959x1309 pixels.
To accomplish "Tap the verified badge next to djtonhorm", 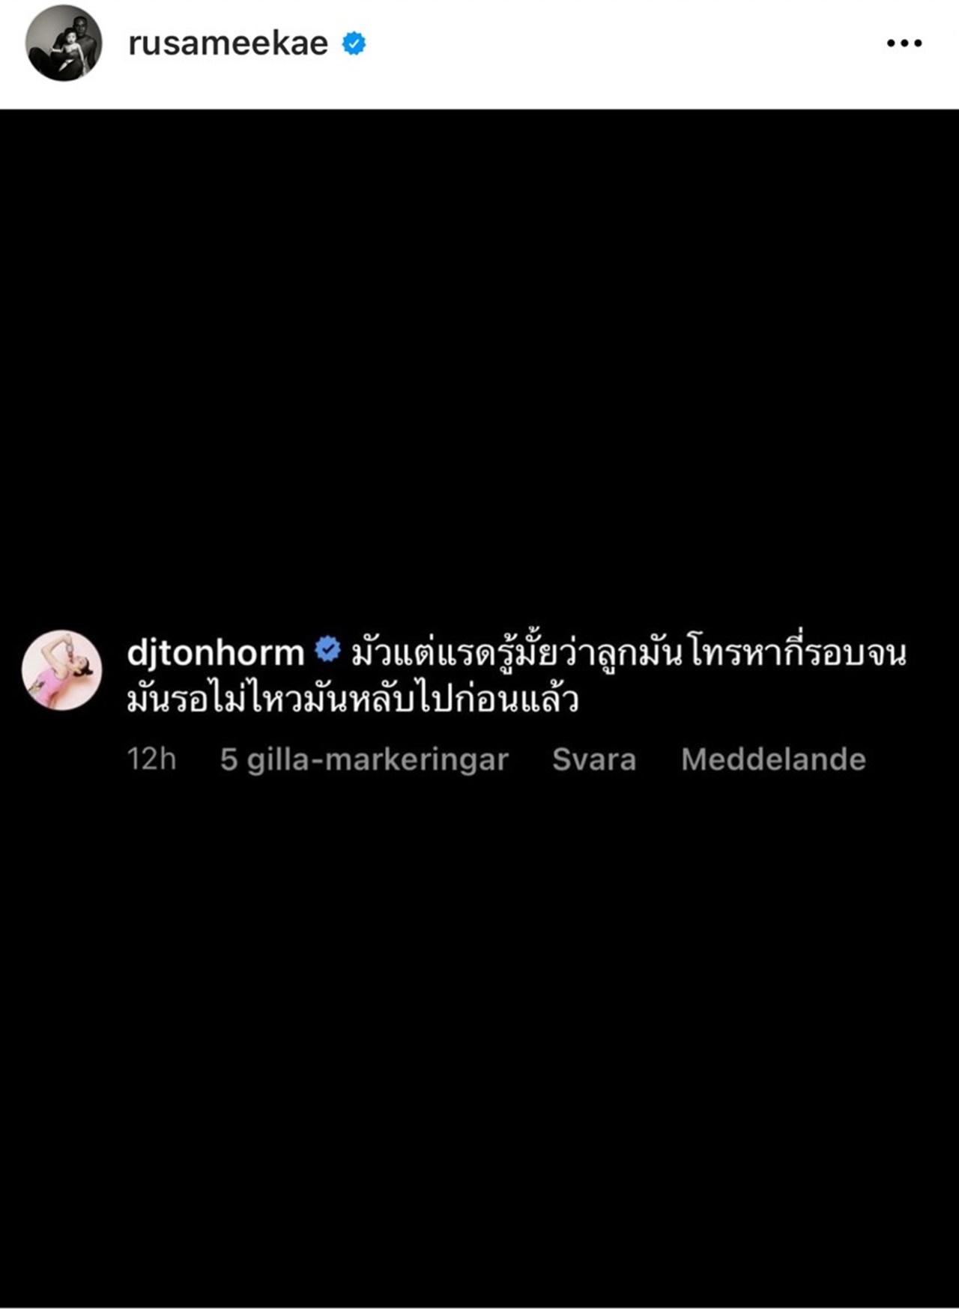I will tap(327, 649).
